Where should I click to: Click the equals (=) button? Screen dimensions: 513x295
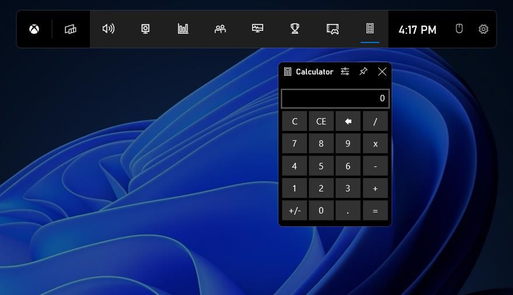(375, 211)
